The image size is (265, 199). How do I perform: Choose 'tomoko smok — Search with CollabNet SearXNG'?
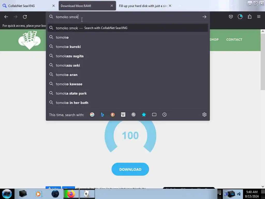click(128, 28)
